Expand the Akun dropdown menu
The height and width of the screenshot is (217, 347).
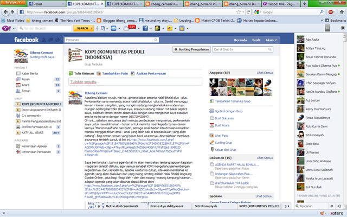(x=271, y=40)
